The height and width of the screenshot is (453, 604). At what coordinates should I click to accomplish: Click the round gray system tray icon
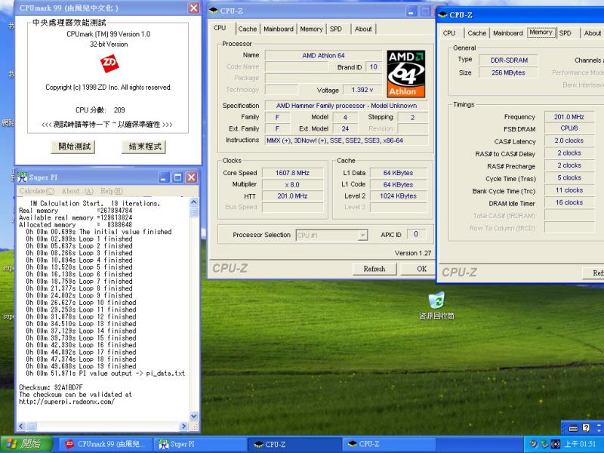pyautogui.click(x=533, y=444)
